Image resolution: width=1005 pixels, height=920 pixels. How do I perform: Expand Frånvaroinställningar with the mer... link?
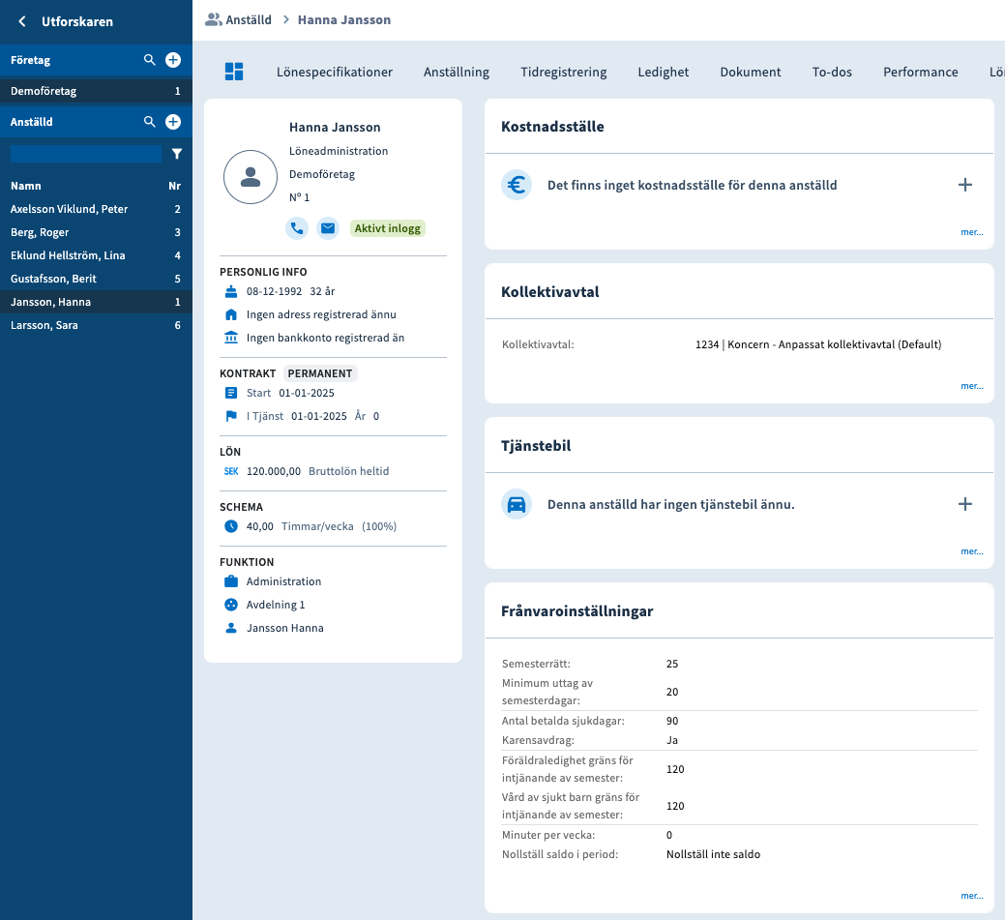click(x=971, y=896)
